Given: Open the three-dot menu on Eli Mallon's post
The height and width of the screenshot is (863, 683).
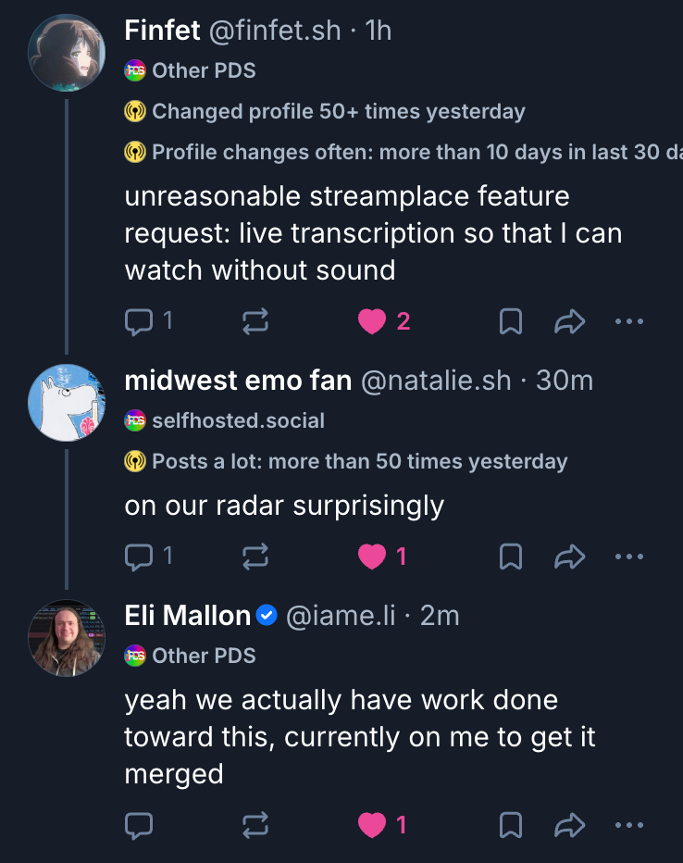Looking at the screenshot, I should (x=628, y=825).
